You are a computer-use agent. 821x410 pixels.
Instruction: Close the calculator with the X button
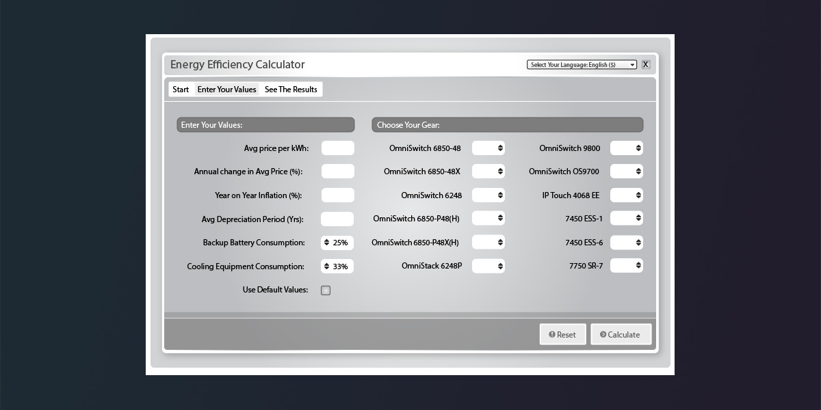[x=645, y=65]
